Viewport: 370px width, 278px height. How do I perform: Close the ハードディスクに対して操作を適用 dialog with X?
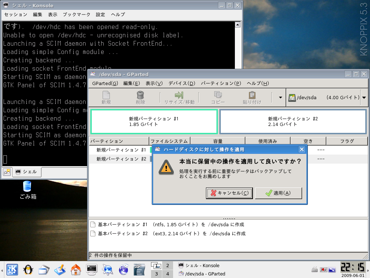pos(302,149)
